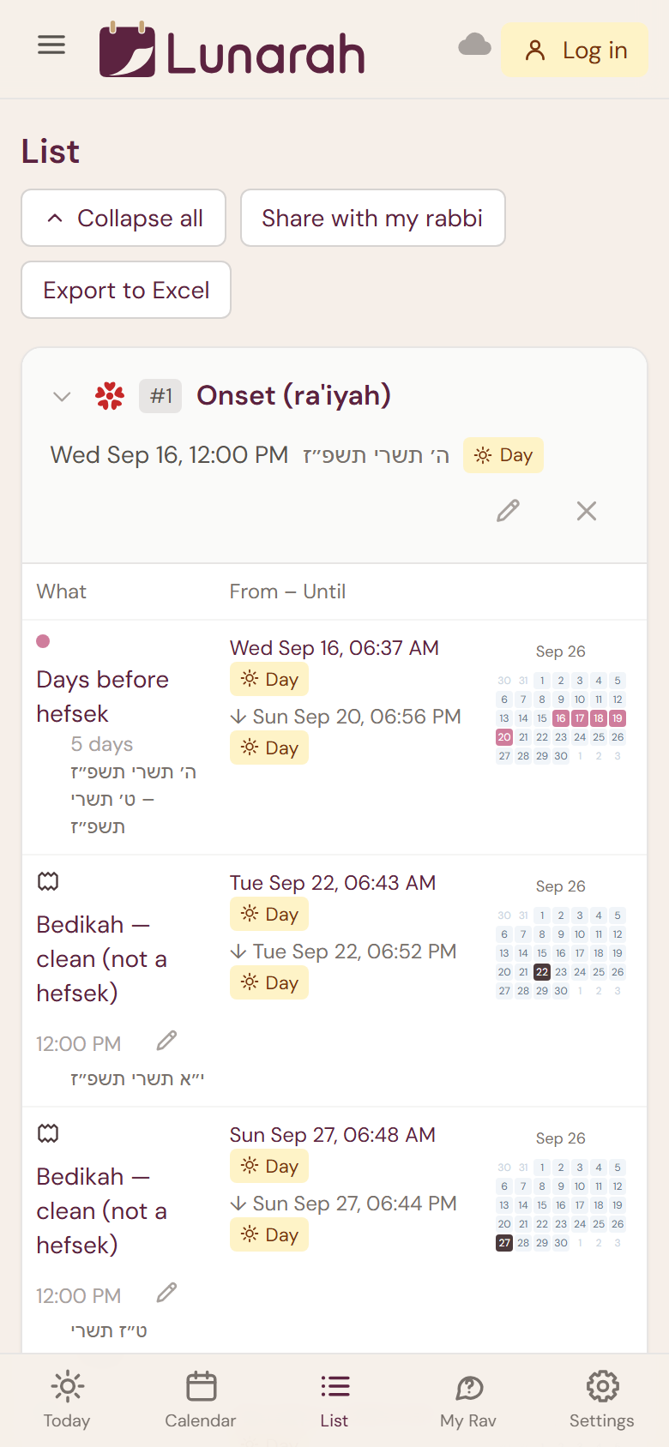This screenshot has height=1447, width=669.
Task: Click the cloud sync status icon
Action: 474,45
